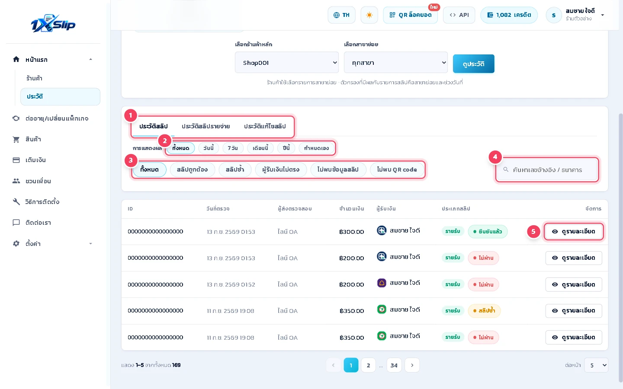The image size is (623, 389).
Task: Expand the ตั้งค่า sidebar section
Action: 90,243
